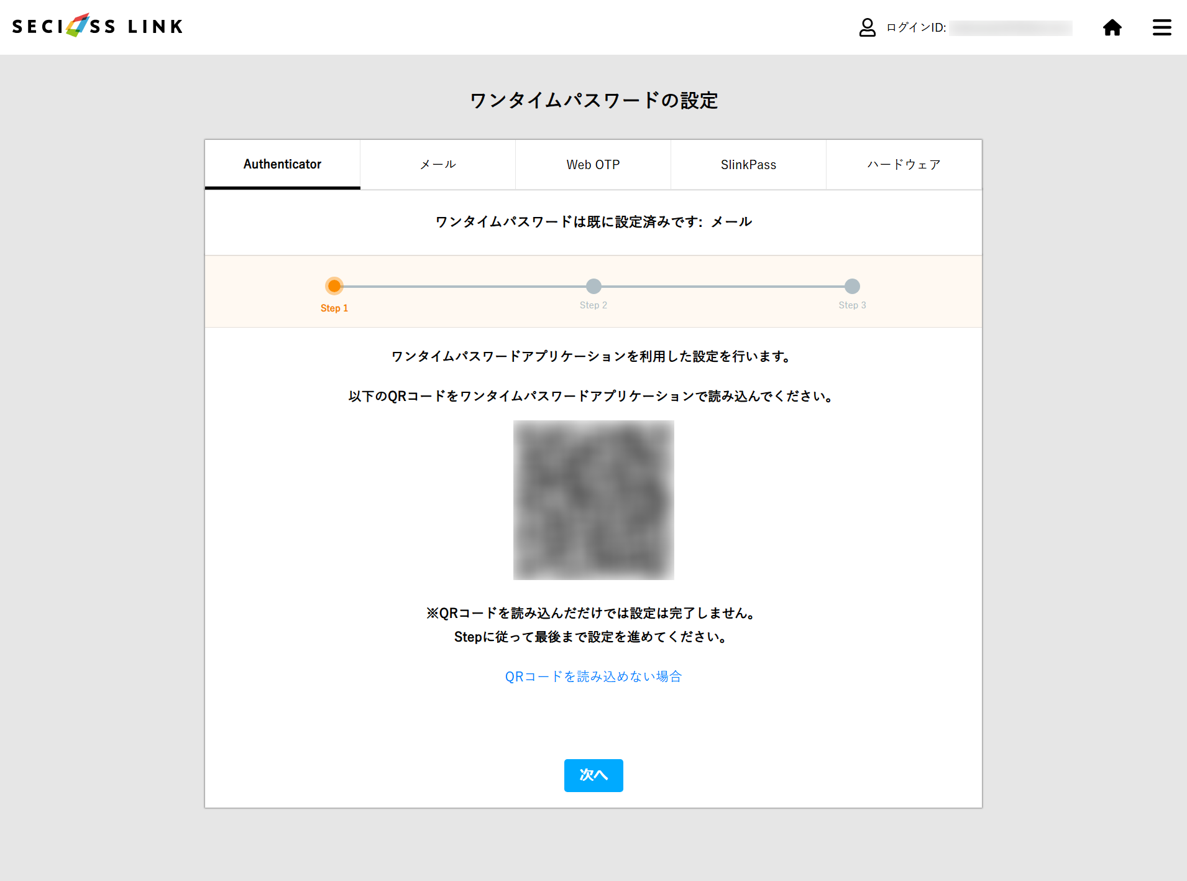Click the SECIOSS LINK logo
Screen dimensions: 1187x881
coord(98,26)
